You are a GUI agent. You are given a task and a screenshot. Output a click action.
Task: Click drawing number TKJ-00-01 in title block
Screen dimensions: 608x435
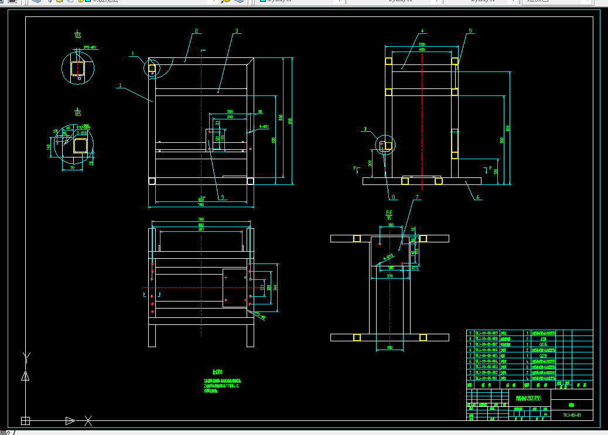click(x=572, y=415)
